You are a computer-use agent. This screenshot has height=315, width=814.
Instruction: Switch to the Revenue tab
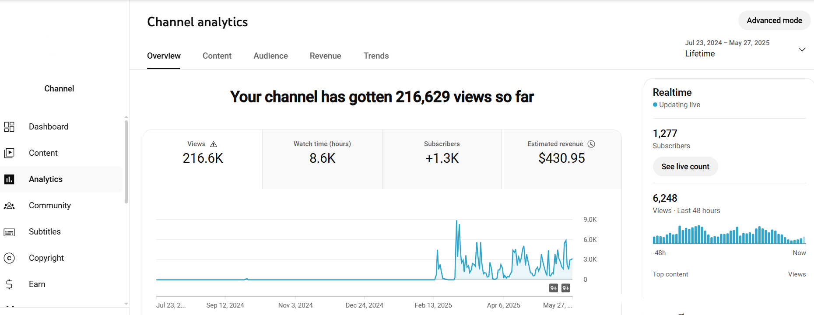325,56
